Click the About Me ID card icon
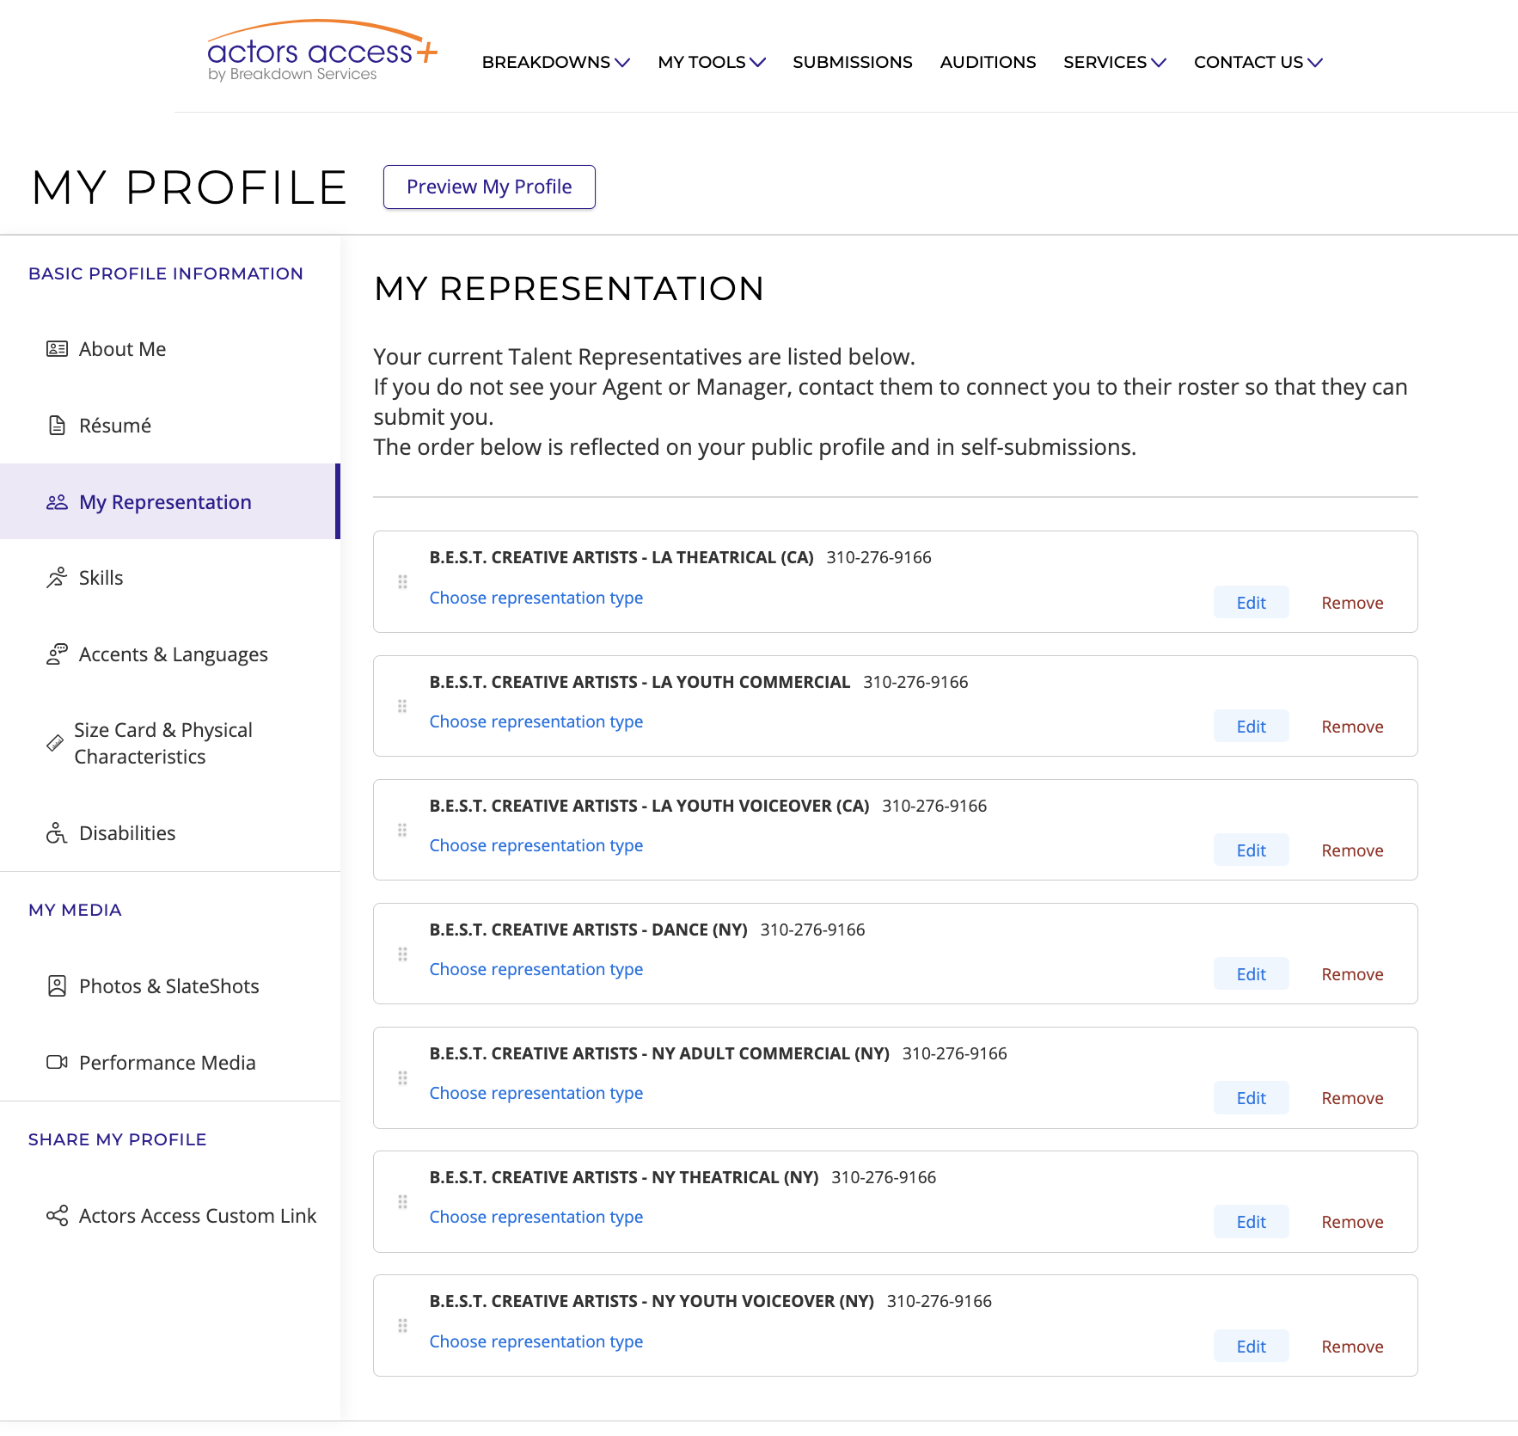The height and width of the screenshot is (1436, 1518). click(x=57, y=349)
